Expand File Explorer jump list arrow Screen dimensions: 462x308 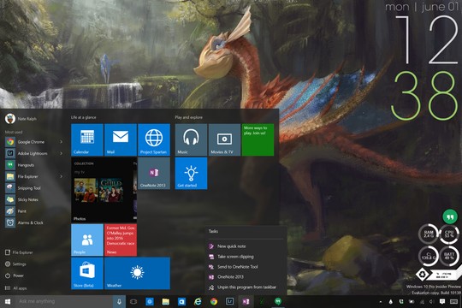(x=62, y=176)
